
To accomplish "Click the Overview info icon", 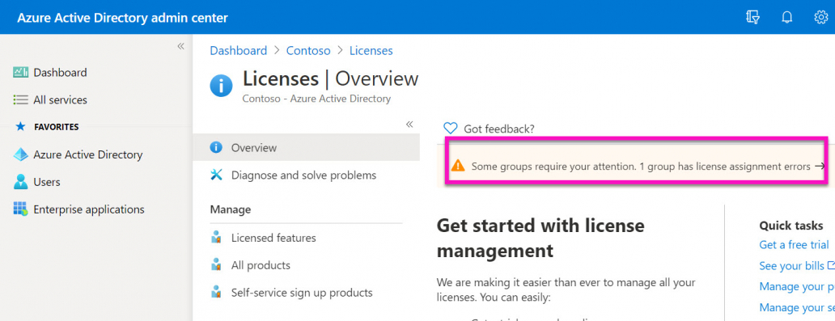I will tap(216, 147).
